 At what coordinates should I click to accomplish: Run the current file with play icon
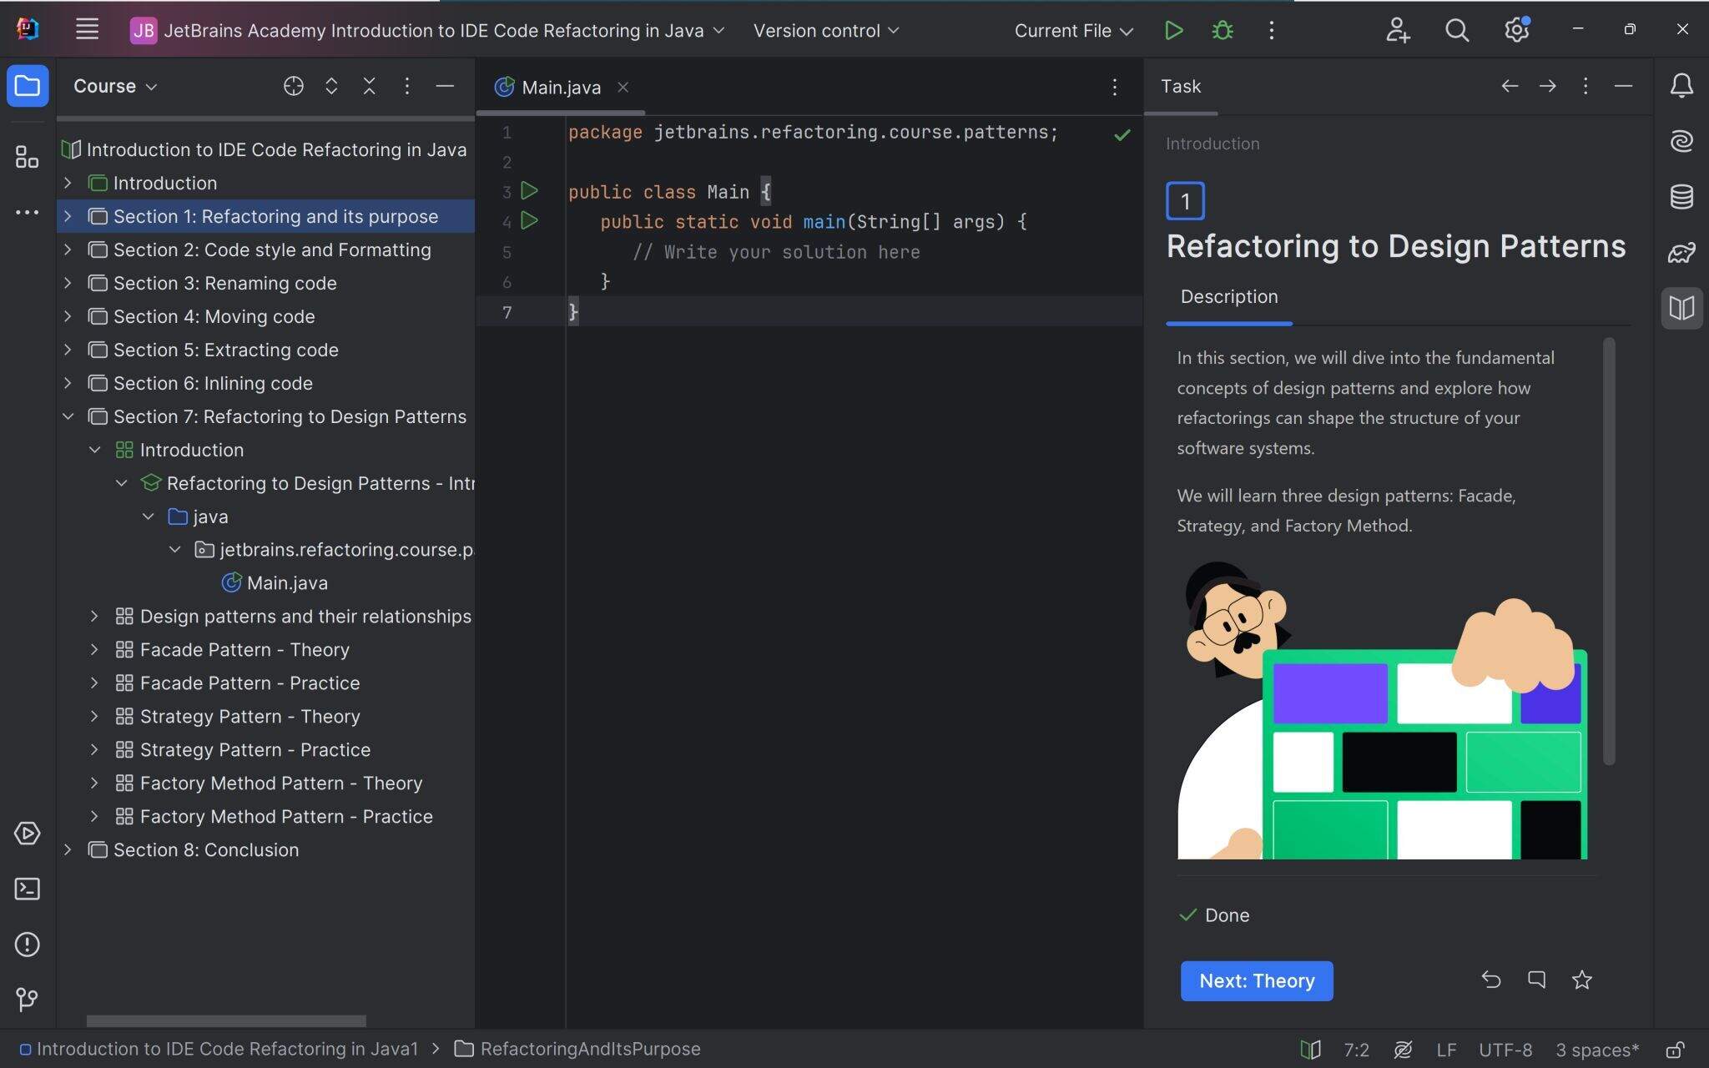coord(1173,31)
